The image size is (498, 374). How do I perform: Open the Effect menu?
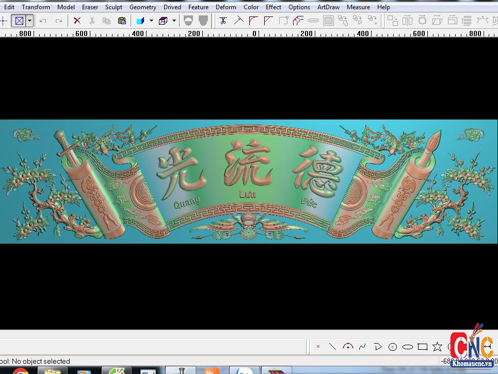tap(273, 7)
